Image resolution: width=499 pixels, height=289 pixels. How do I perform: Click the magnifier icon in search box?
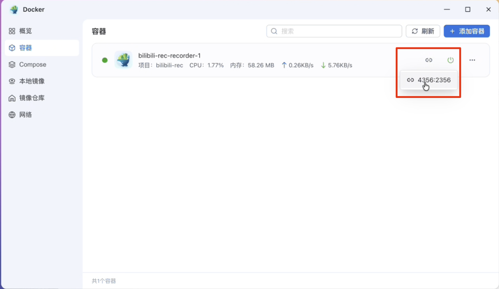(x=274, y=31)
